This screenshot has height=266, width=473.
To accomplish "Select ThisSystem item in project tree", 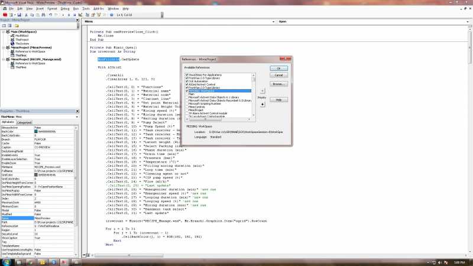I will (x=22, y=44).
